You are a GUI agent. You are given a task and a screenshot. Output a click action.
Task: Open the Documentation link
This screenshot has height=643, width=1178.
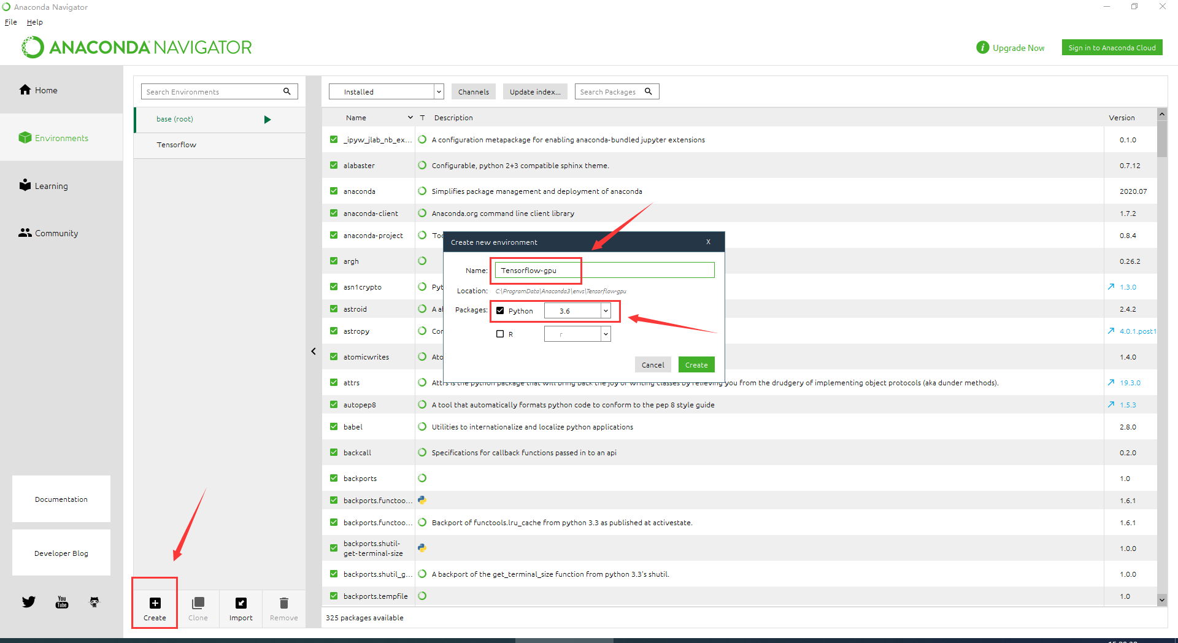(x=61, y=499)
